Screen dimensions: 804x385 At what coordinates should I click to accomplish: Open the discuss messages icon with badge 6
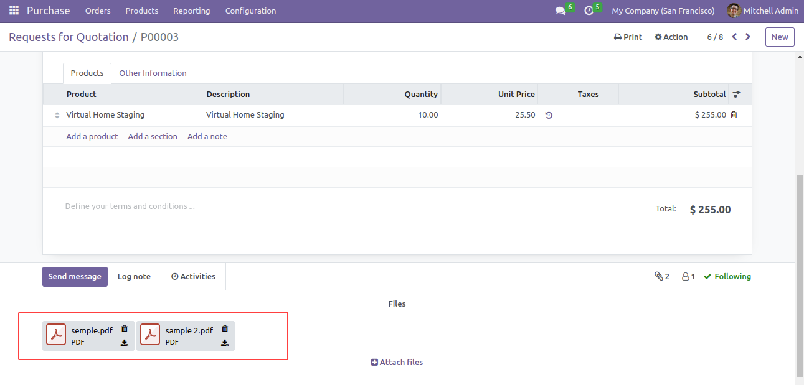point(560,11)
